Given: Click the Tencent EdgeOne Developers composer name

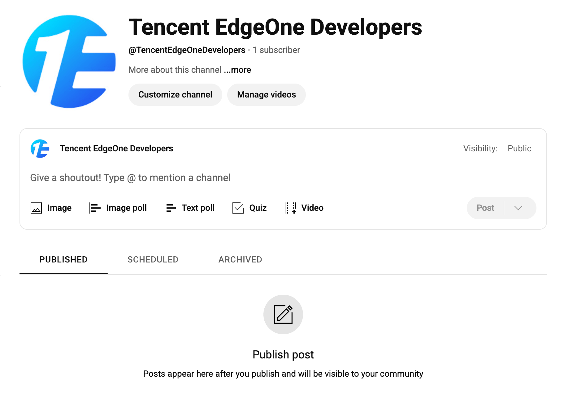Looking at the screenshot, I should [x=116, y=149].
